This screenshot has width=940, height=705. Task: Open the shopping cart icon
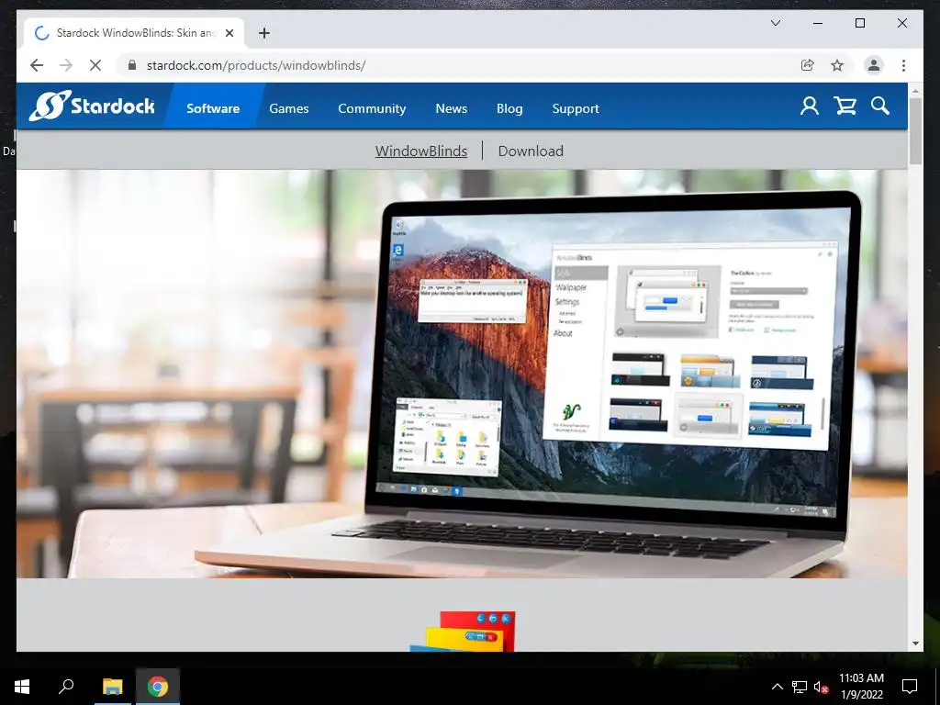[845, 106]
